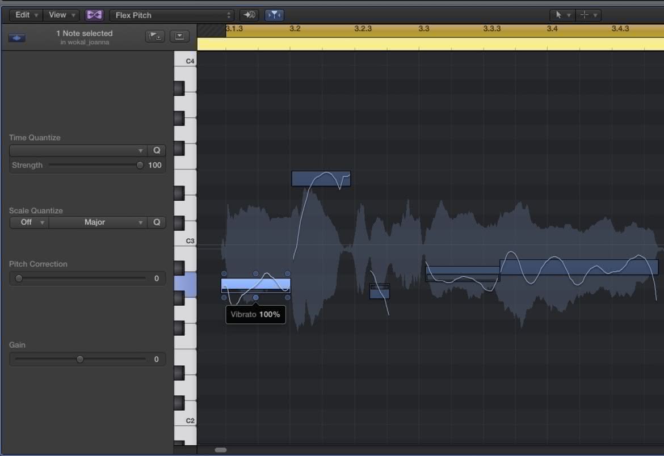Click the flag icon button in the header
The height and width of the screenshot is (456, 664).
[155, 36]
